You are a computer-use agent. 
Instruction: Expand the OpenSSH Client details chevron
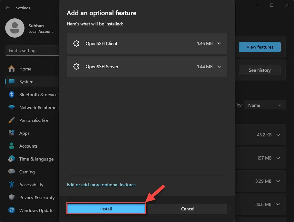219,43
